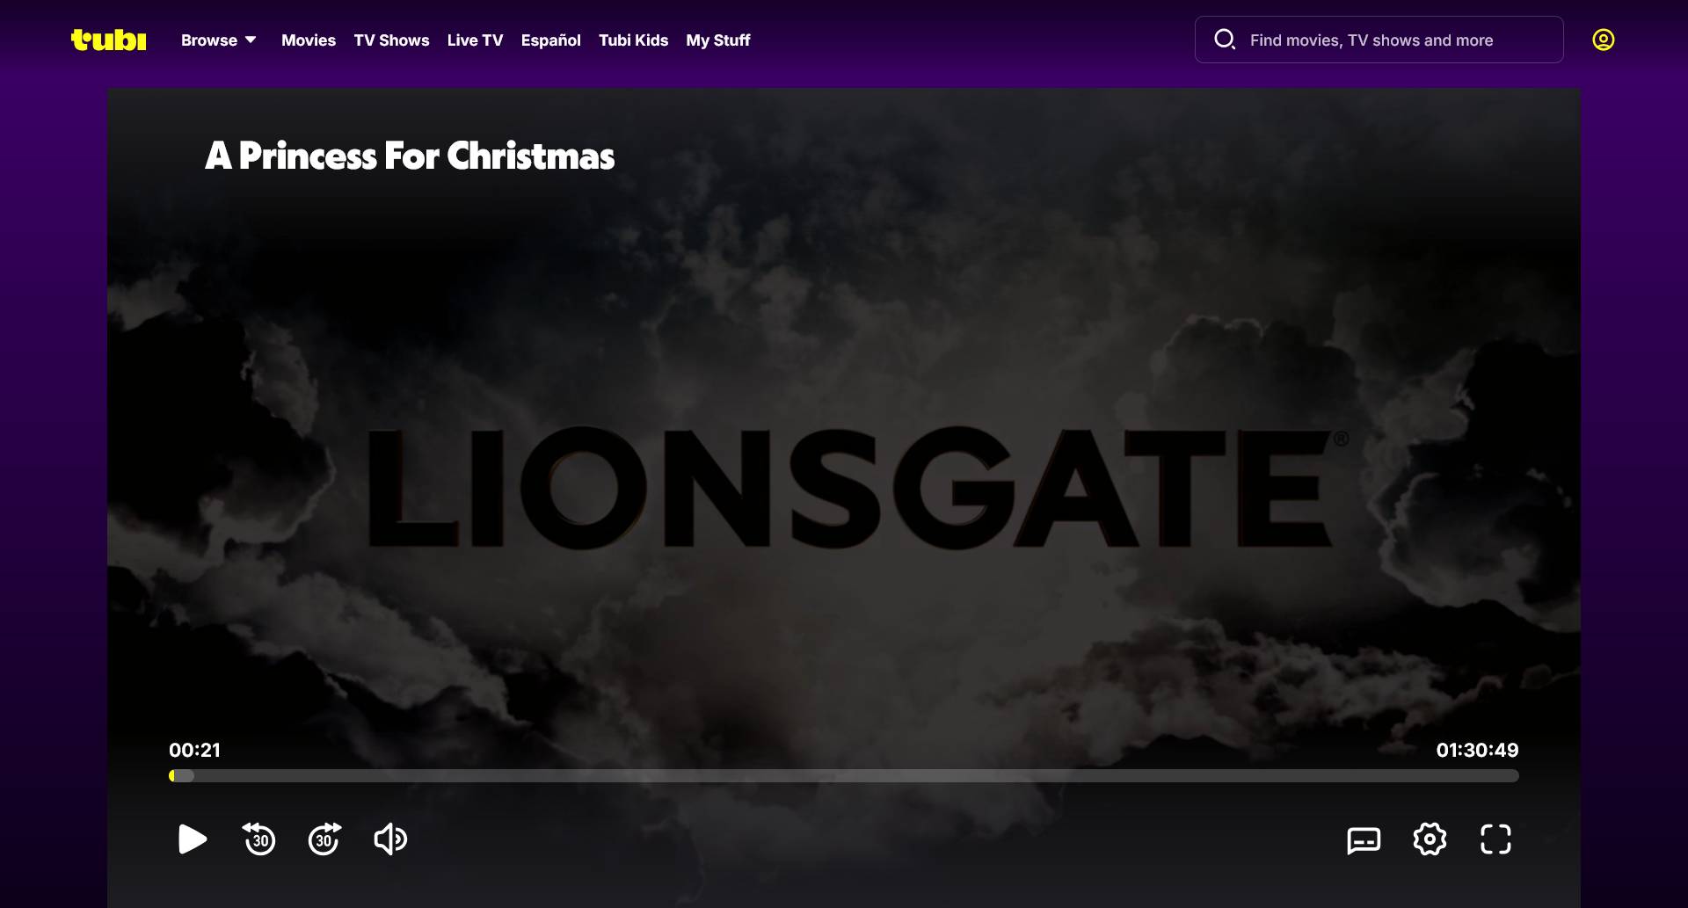Open the TV Shows section
This screenshot has width=1688, height=908.
391,40
